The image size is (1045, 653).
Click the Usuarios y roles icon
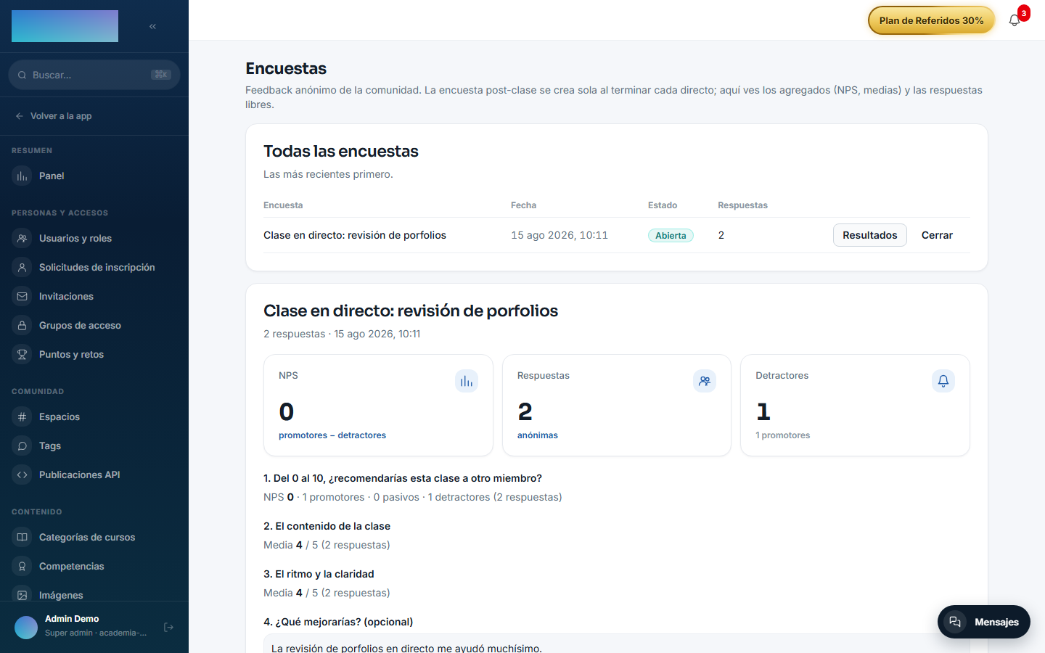22,239
